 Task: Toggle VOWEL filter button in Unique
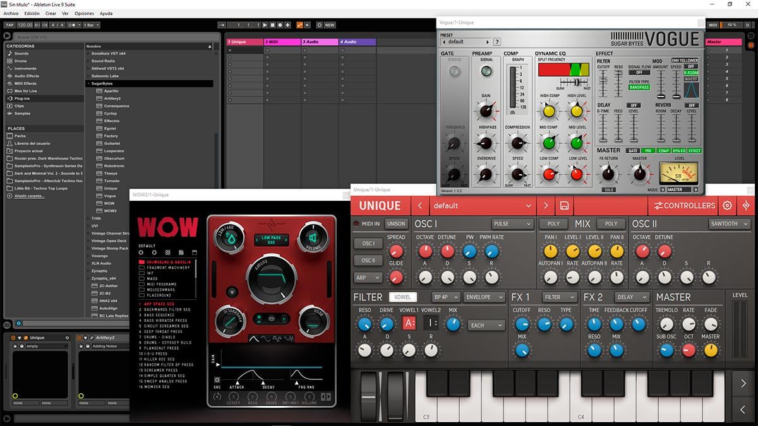tap(402, 297)
